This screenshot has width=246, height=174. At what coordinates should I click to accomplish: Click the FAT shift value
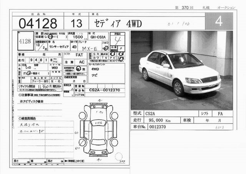click(x=79, y=55)
